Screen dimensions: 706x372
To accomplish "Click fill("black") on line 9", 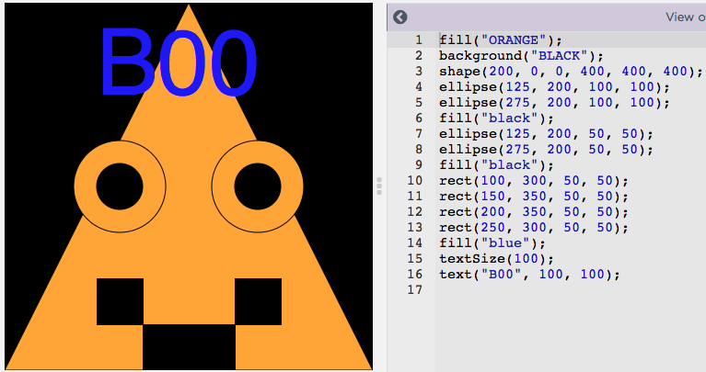I will 496,165.
